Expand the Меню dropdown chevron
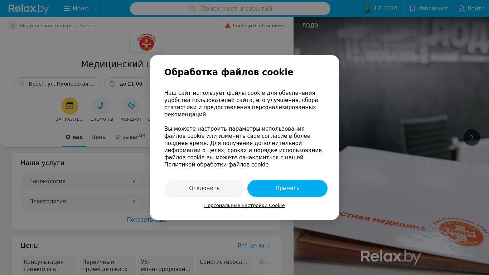489x275 pixels. coord(96,9)
